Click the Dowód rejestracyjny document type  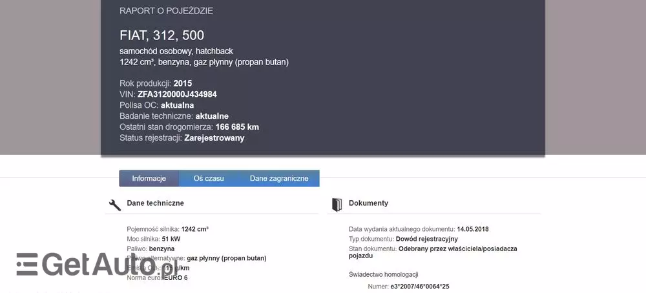pos(427,239)
